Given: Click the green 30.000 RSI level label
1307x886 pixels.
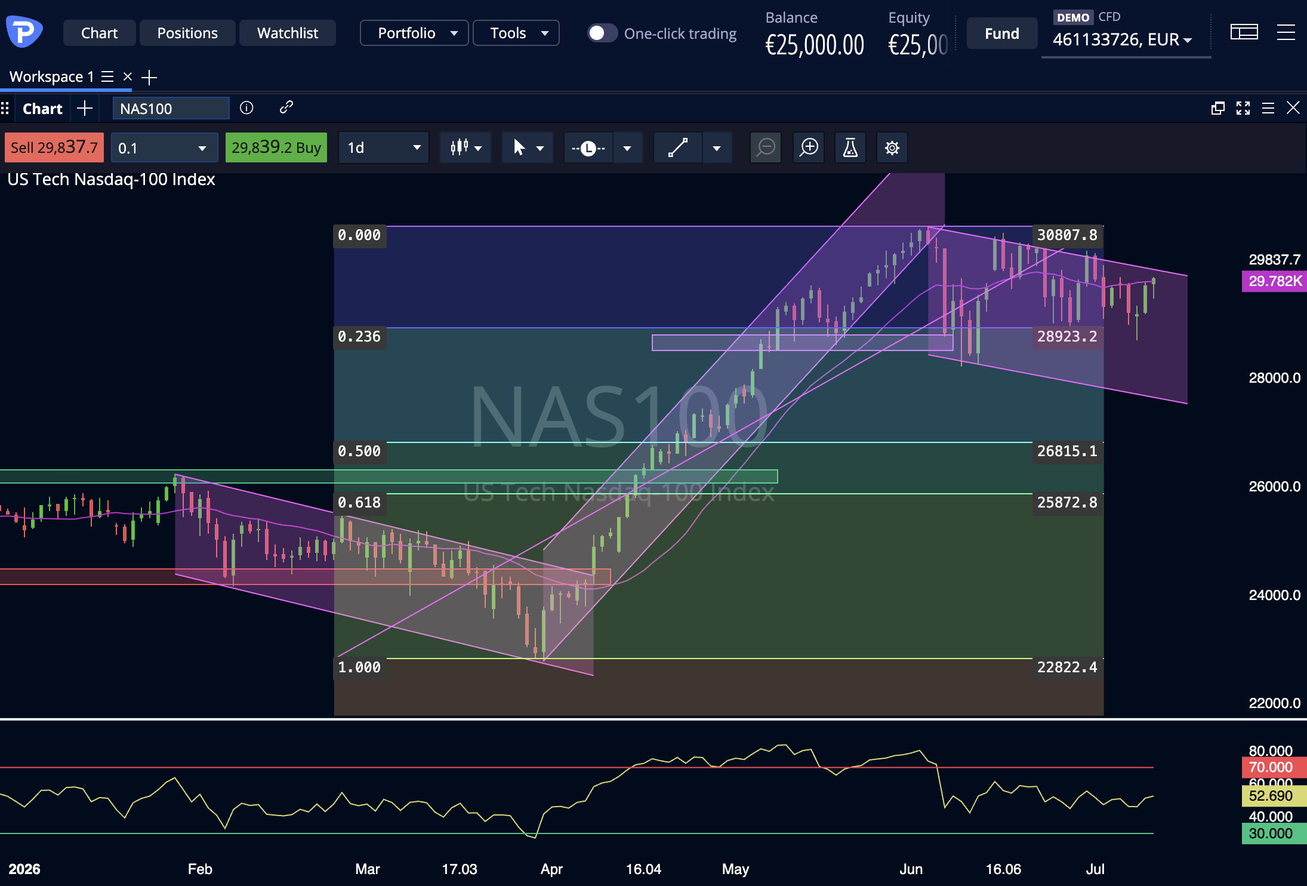Looking at the screenshot, I should (x=1275, y=833).
